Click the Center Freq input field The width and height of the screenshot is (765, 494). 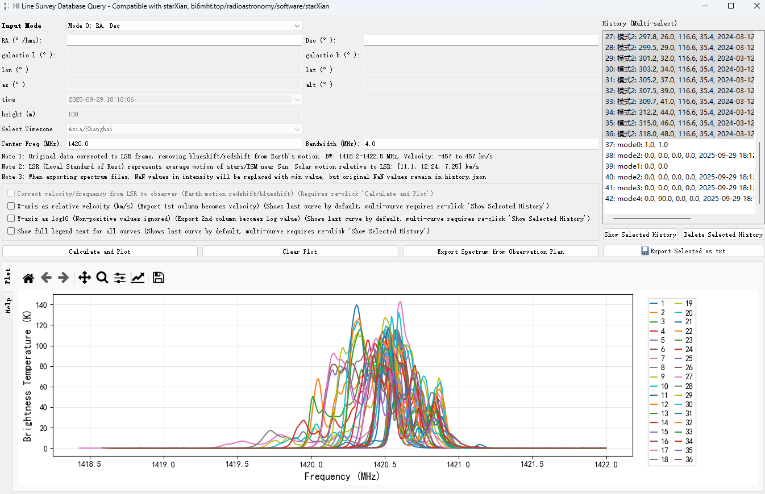pos(184,144)
